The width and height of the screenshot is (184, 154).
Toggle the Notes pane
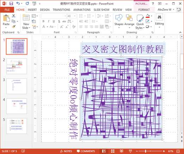coord(66,151)
